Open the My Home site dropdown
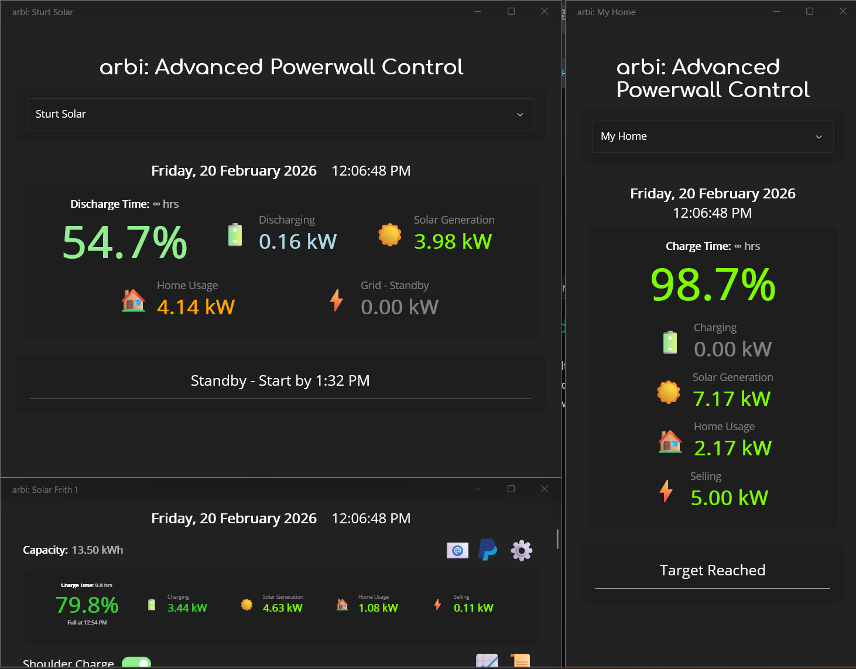The width and height of the screenshot is (856, 669). click(713, 136)
